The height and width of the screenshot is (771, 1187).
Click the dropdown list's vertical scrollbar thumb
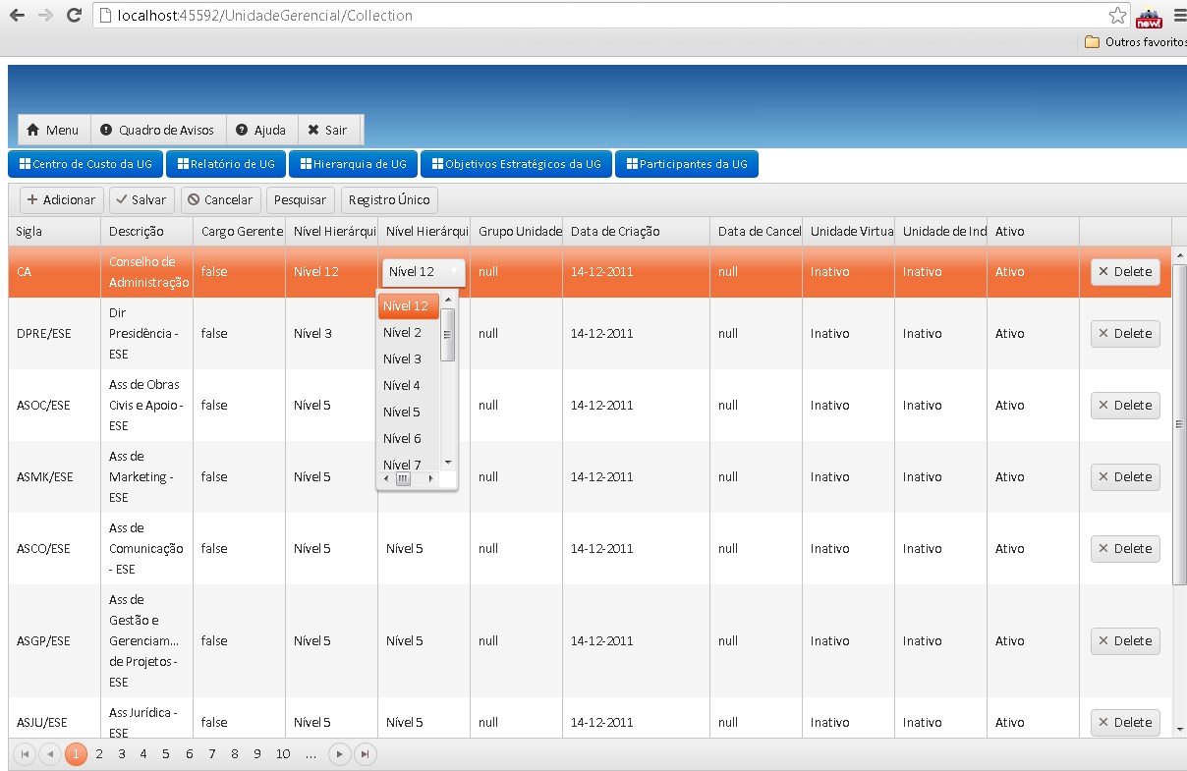tap(448, 335)
